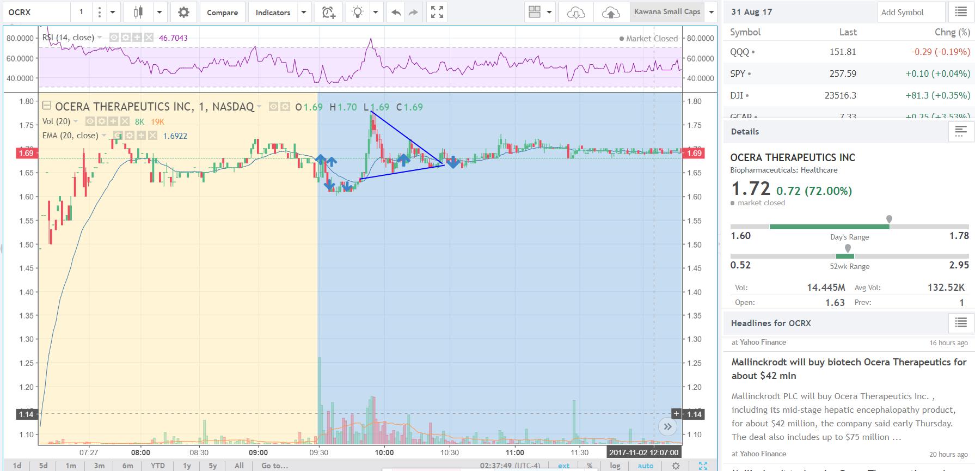Click the plus button at price 1.14

tap(676, 414)
